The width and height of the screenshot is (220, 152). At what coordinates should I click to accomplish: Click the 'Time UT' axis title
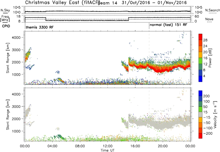click(108, 150)
